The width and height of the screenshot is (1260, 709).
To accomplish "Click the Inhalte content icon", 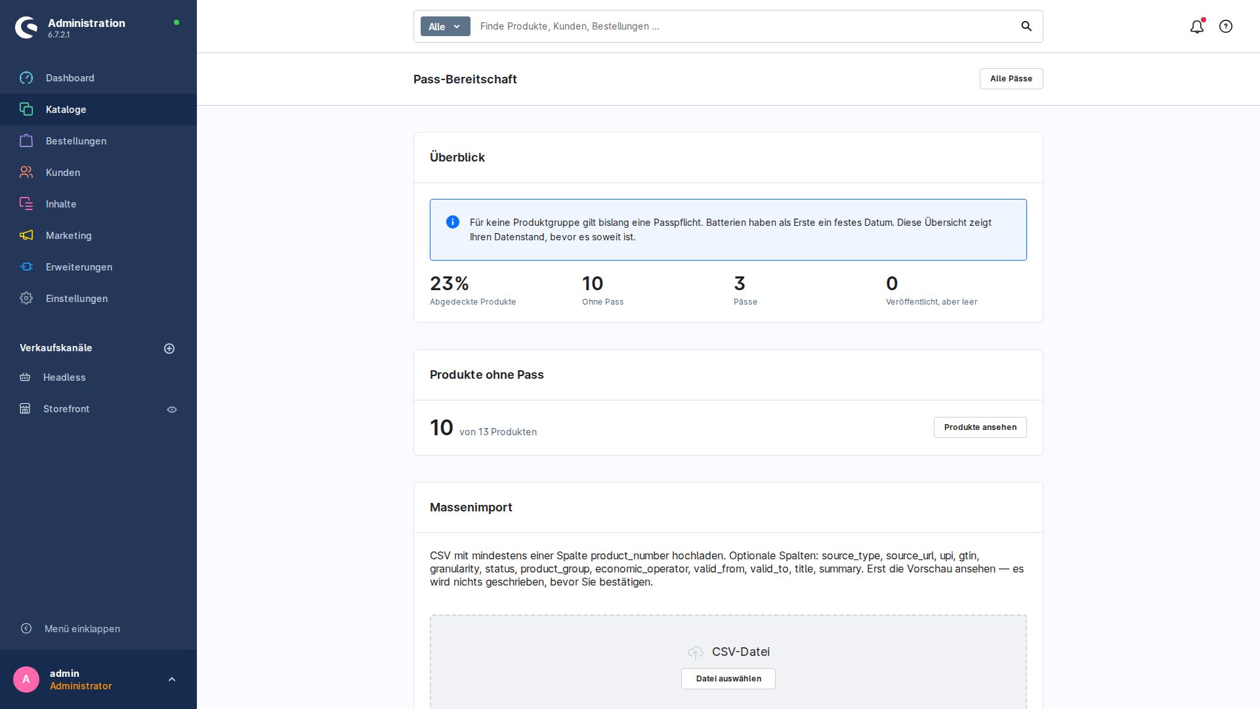I will 26,204.
